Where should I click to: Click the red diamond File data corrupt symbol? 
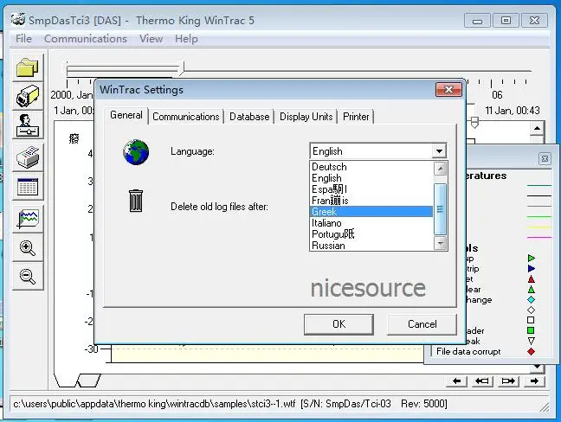[x=531, y=352]
